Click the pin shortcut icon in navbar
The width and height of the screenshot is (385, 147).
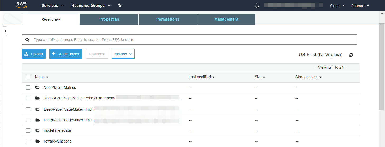(120, 6)
